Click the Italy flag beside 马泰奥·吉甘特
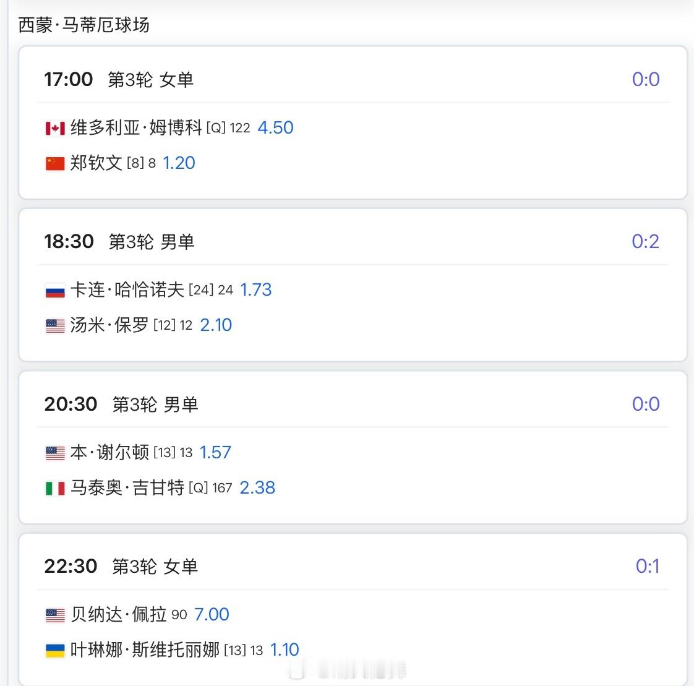694x686 pixels. click(55, 488)
